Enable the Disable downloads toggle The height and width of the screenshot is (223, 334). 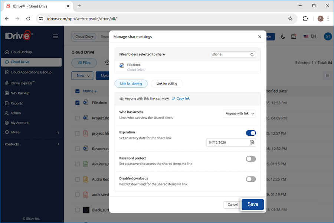click(x=251, y=179)
